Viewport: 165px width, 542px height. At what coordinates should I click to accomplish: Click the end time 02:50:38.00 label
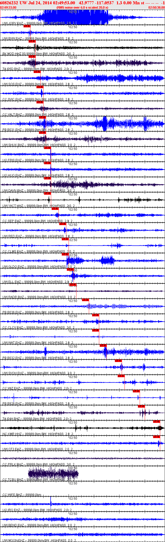click(x=156, y=8)
